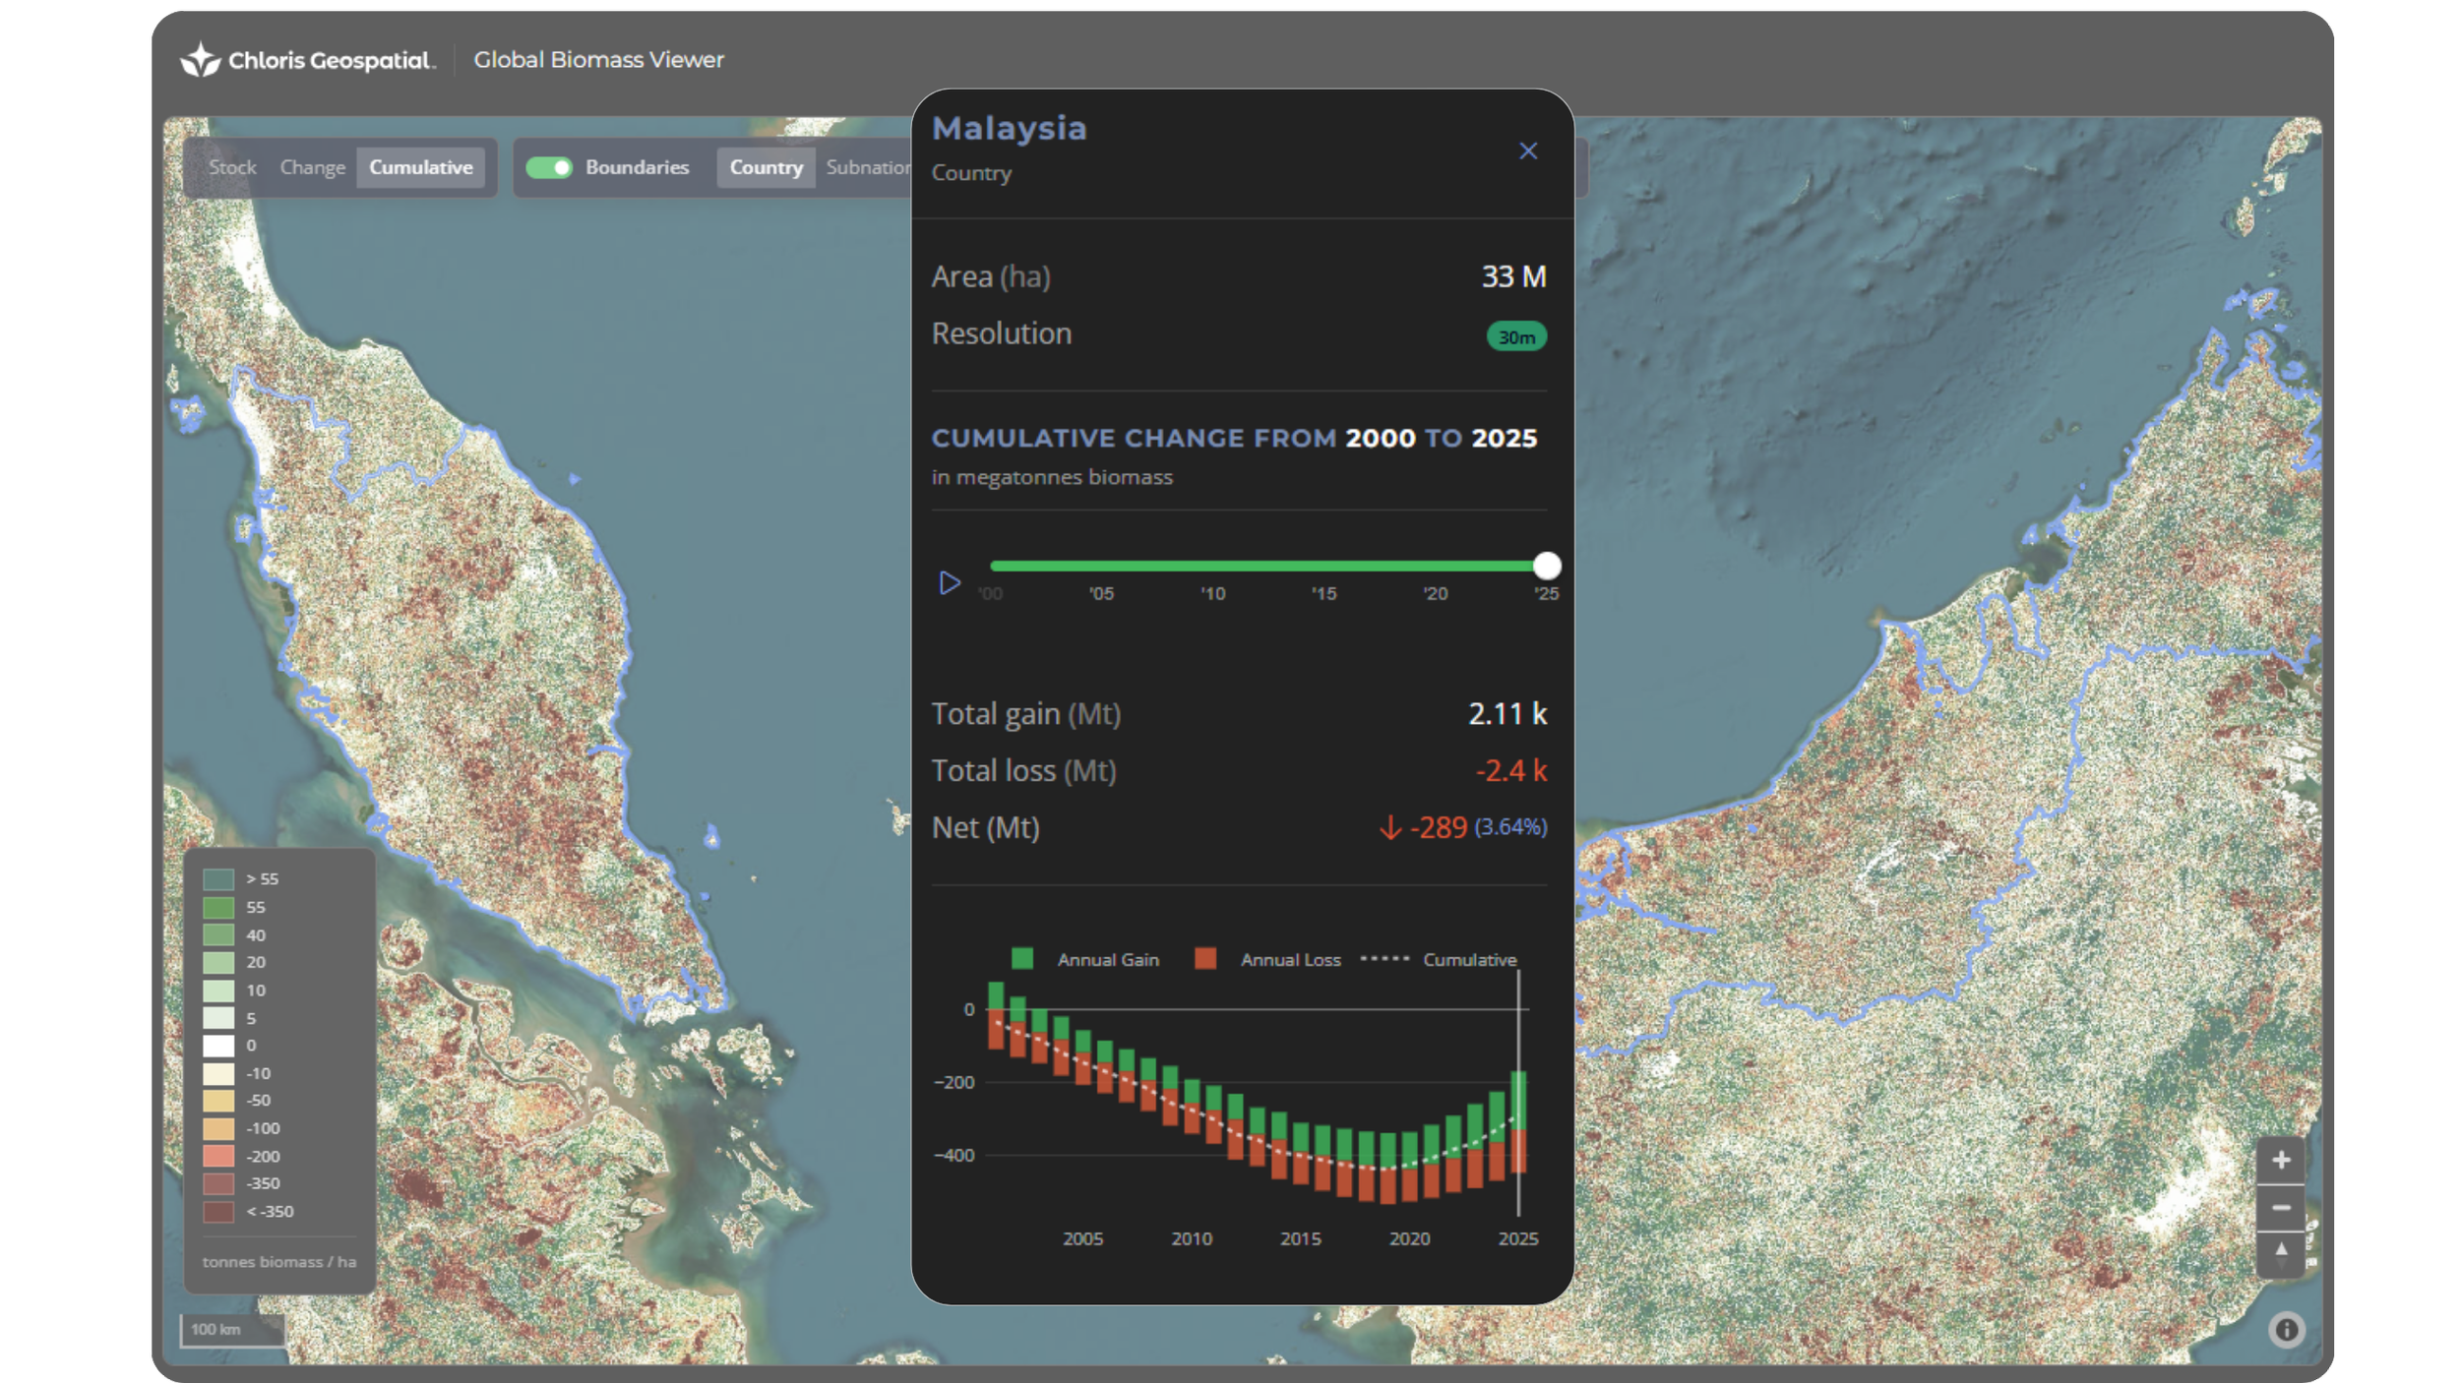Zoom in with the plus button
The image size is (2460, 1383).
[x=2280, y=1161]
